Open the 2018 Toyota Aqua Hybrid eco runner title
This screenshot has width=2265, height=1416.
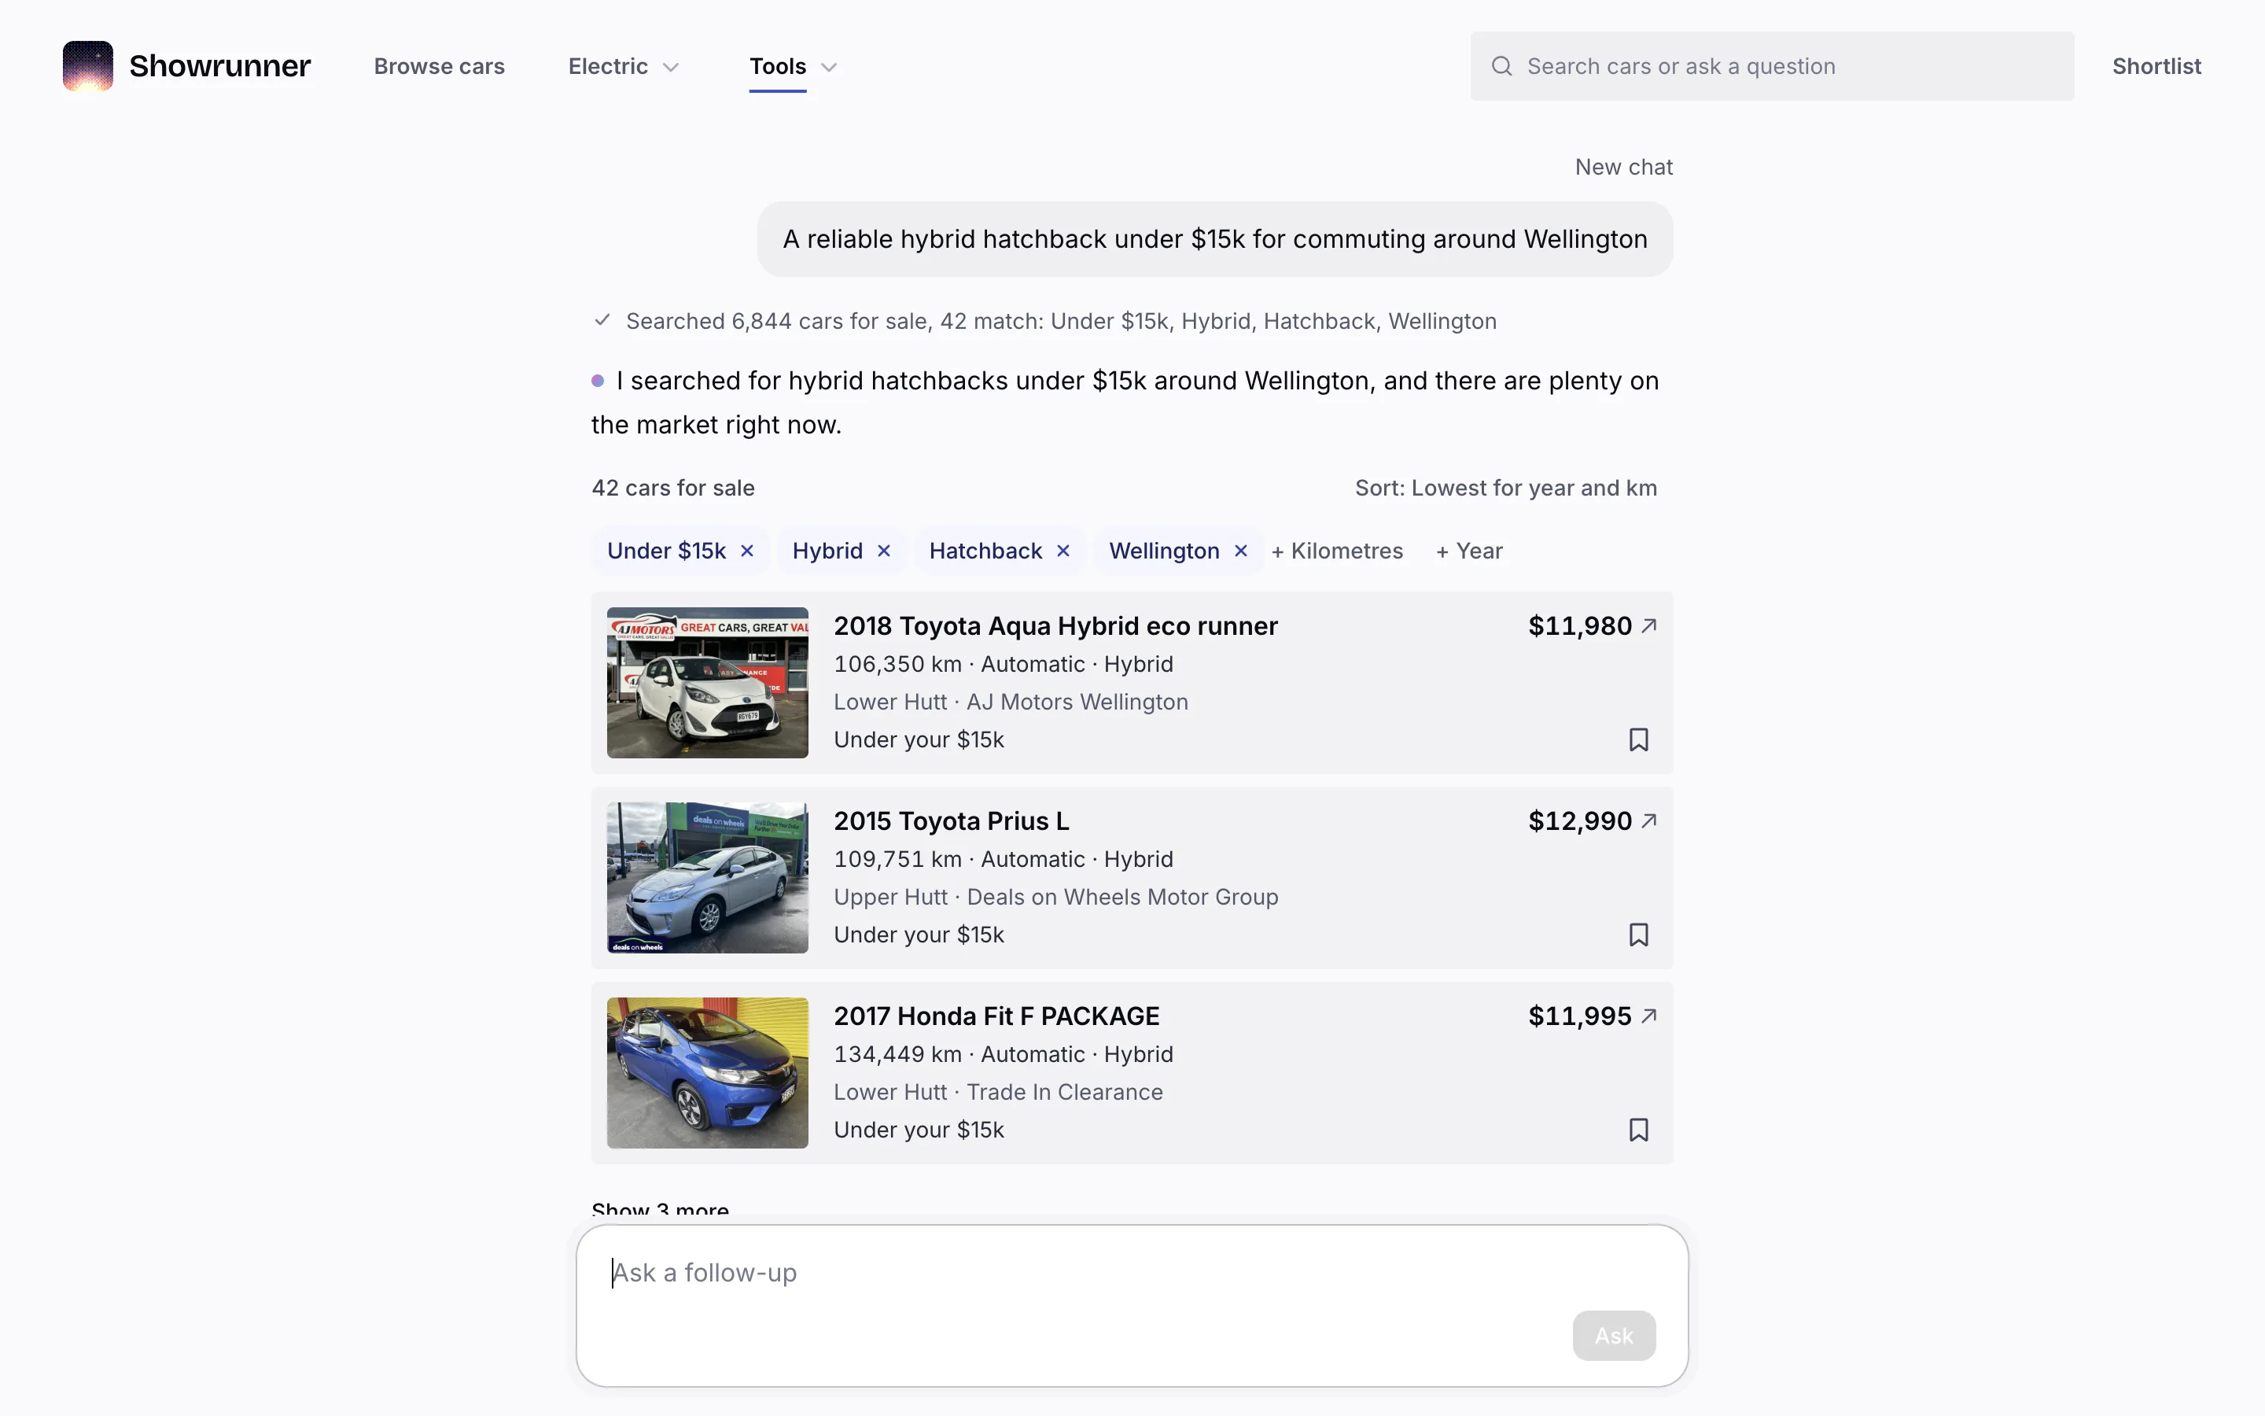(x=1055, y=625)
